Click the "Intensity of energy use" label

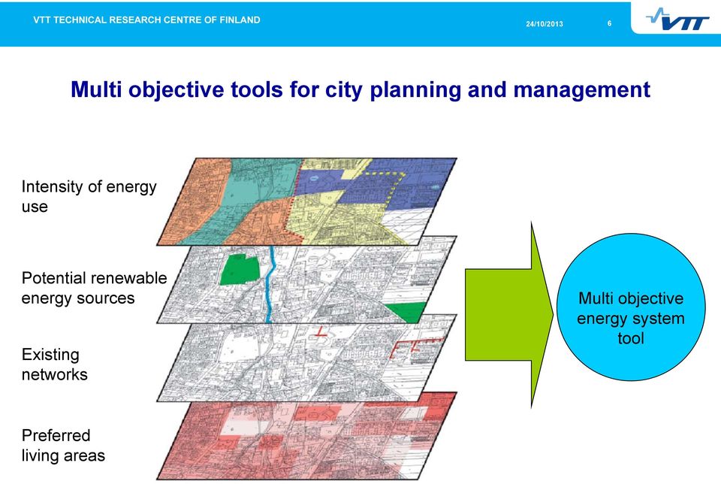(x=89, y=196)
